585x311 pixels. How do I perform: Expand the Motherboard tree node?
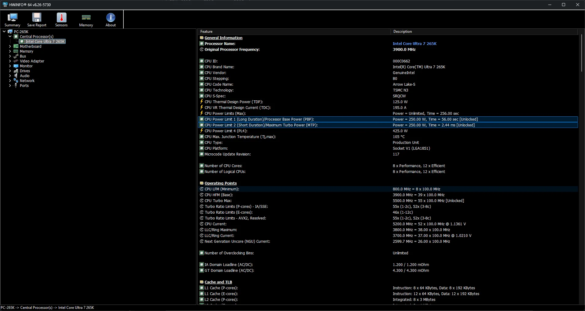10,47
